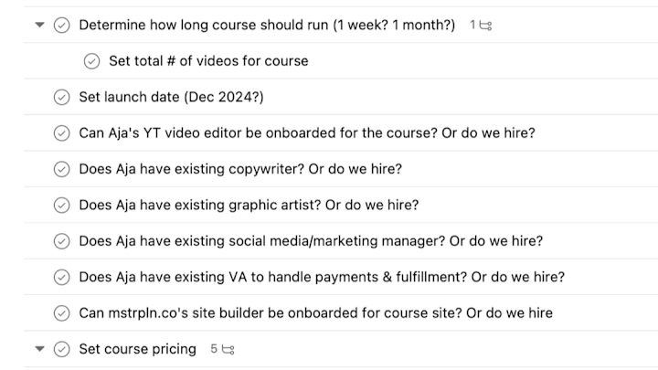Toggle completion of 'Set course pricing'

62,349
